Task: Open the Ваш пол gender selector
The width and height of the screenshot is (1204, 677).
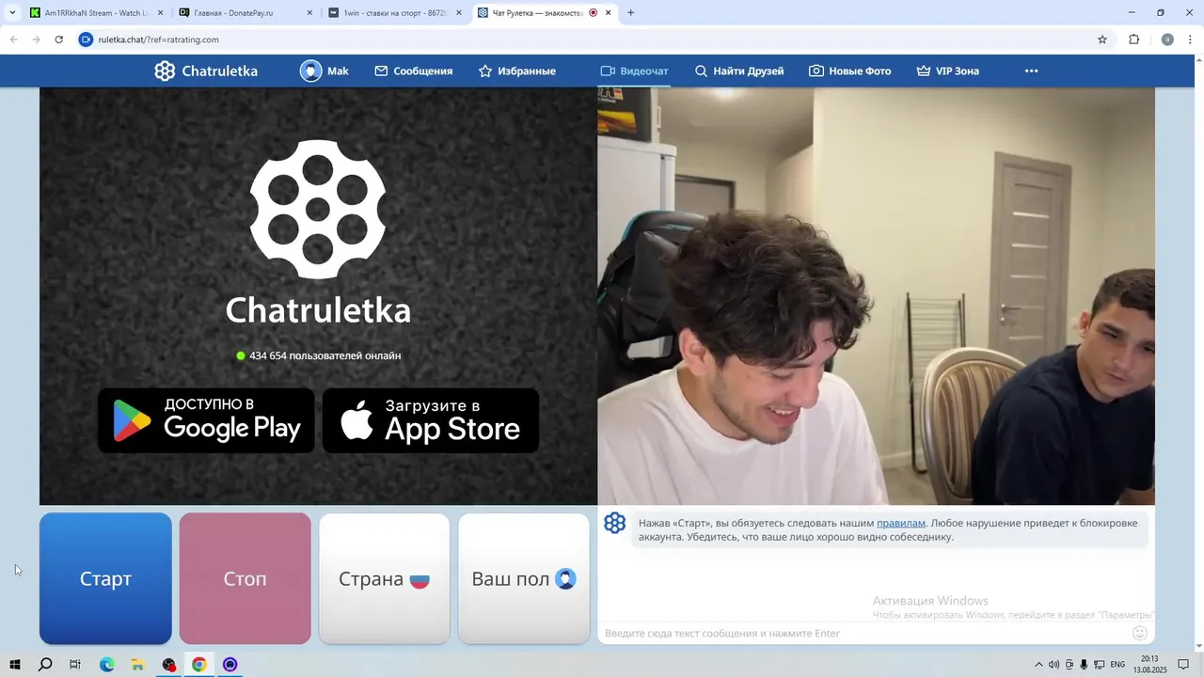Action: [524, 578]
